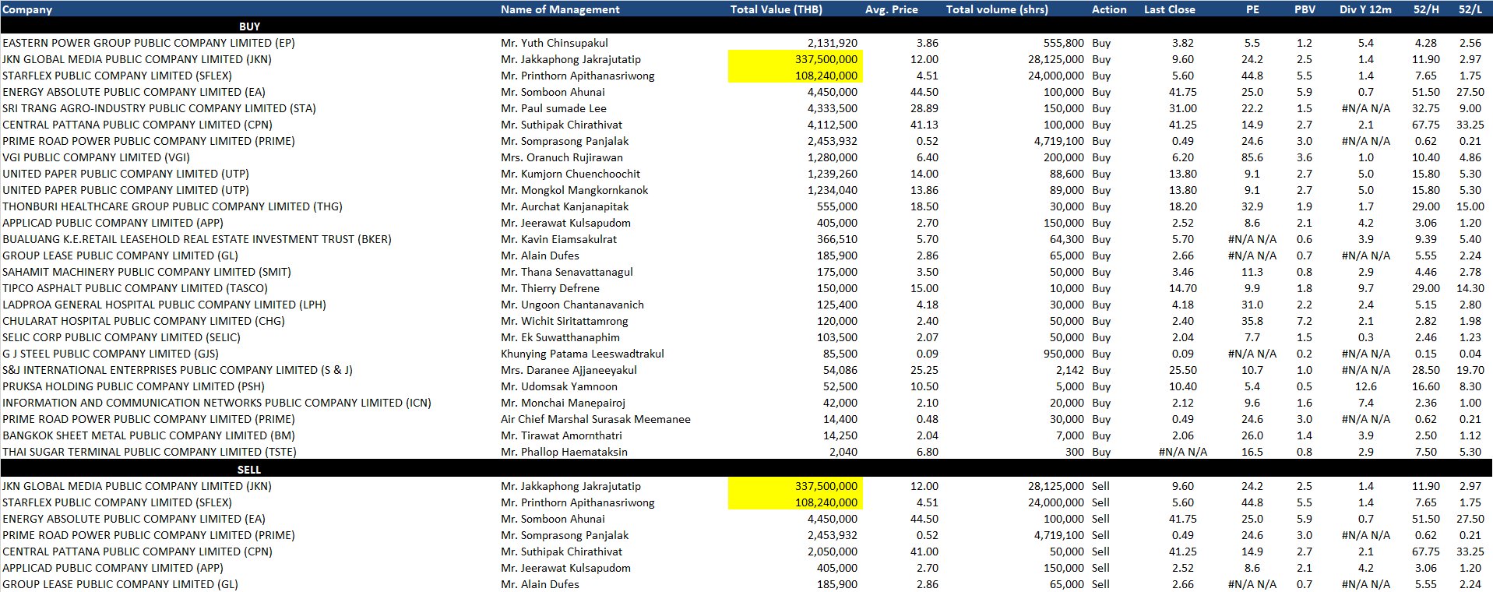The width and height of the screenshot is (1493, 592).
Task: Select the VGI PUBLIC COMPANY LIMITED cell
Action: (96, 157)
